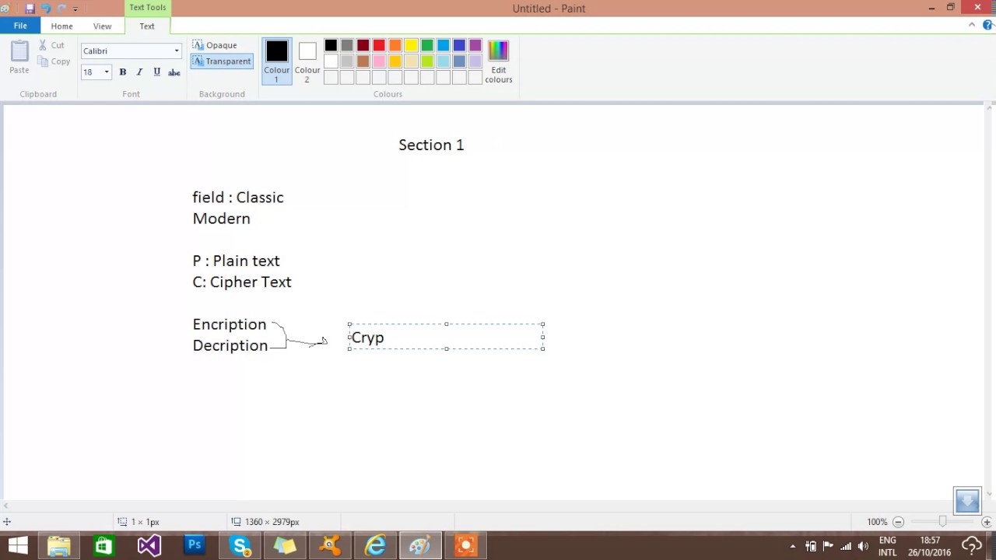
Task: Show hidden system tray icons
Action: pos(793,546)
